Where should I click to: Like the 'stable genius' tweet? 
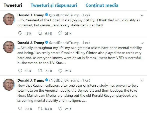click(60, 33)
